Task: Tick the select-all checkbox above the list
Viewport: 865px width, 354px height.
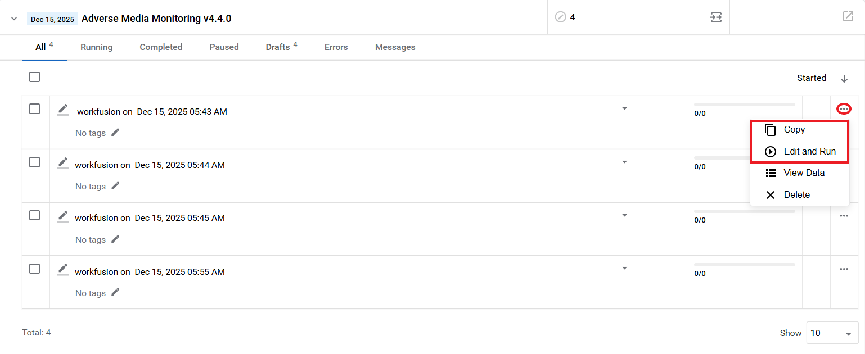Action: click(x=35, y=77)
